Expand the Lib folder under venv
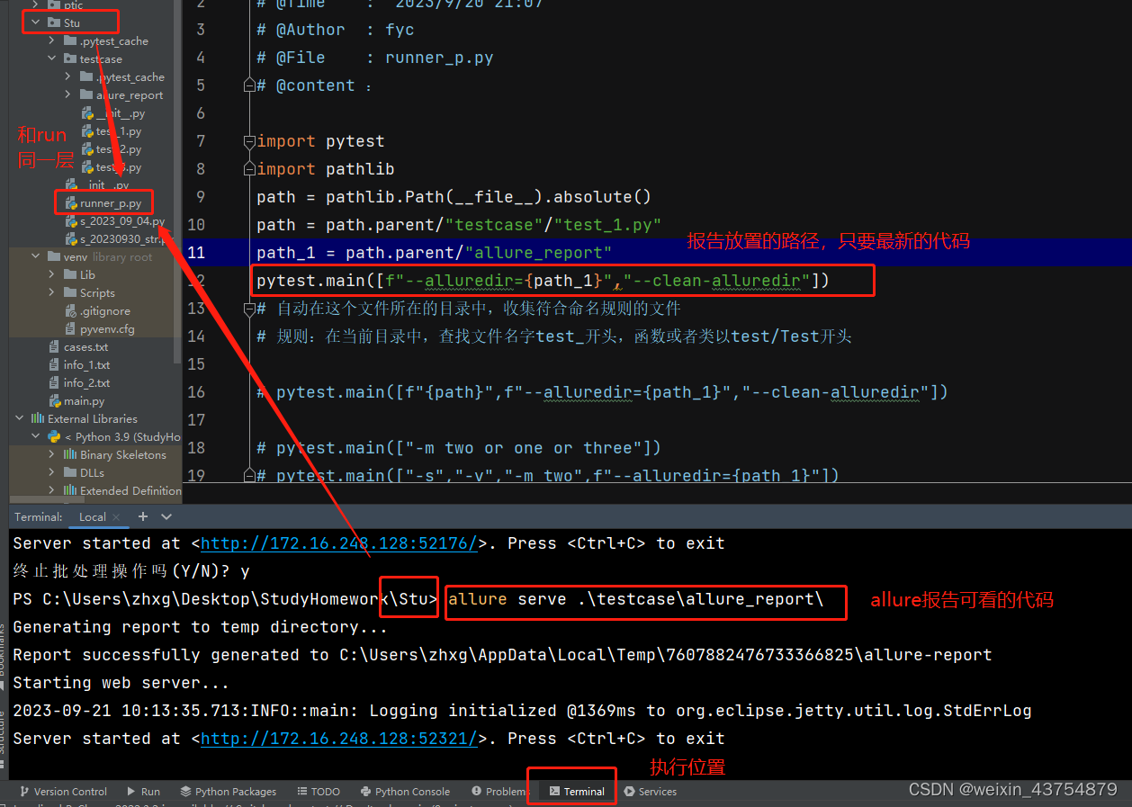Image resolution: width=1132 pixels, height=807 pixels. click(52, 274)
